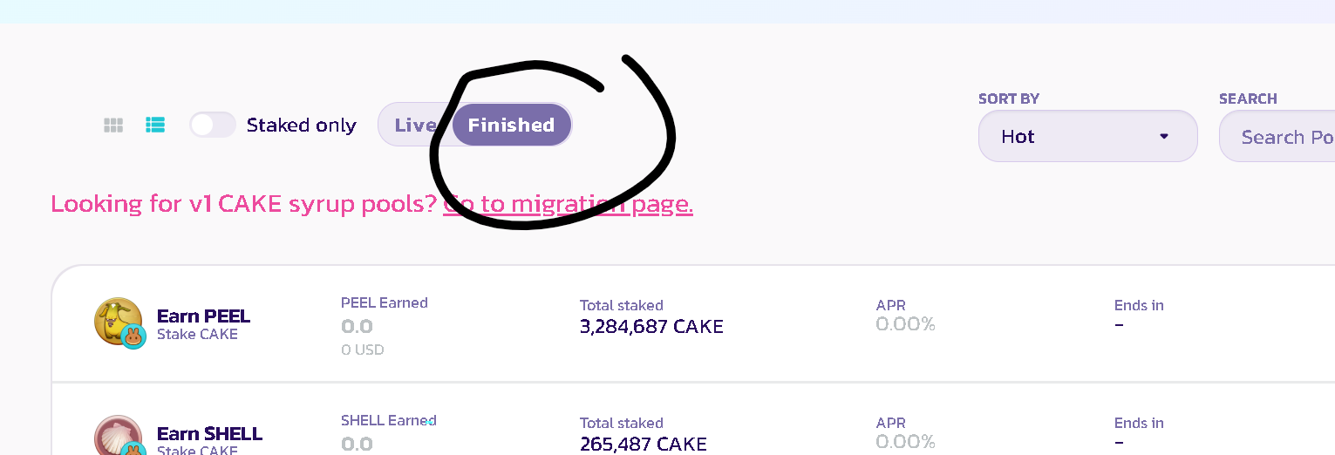The image size is (1335, 455).
Task: Click the PEEL Earned amount
Action: [357, 327]
